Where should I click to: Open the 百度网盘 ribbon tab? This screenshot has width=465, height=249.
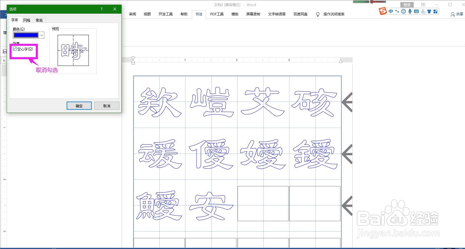coord(300,14)
